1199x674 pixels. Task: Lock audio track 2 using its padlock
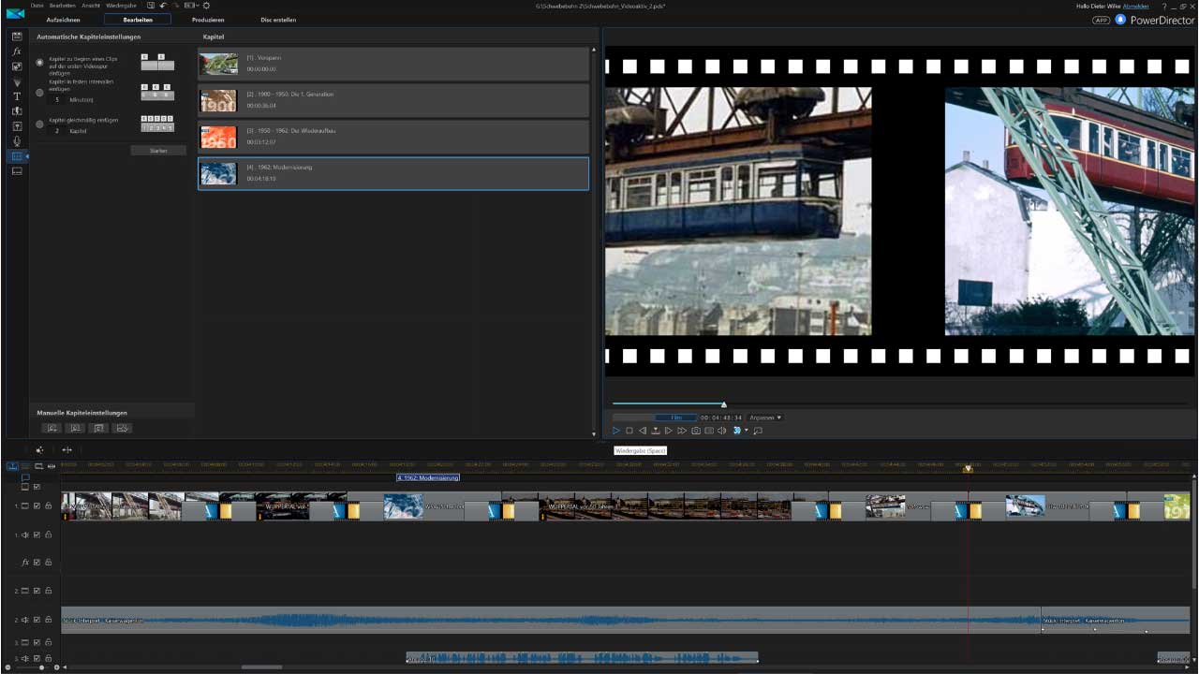point(48,620)
